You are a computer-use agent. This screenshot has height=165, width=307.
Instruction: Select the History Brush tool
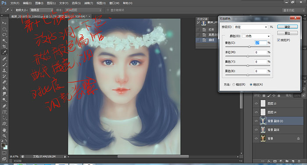[x=4, y=76]
